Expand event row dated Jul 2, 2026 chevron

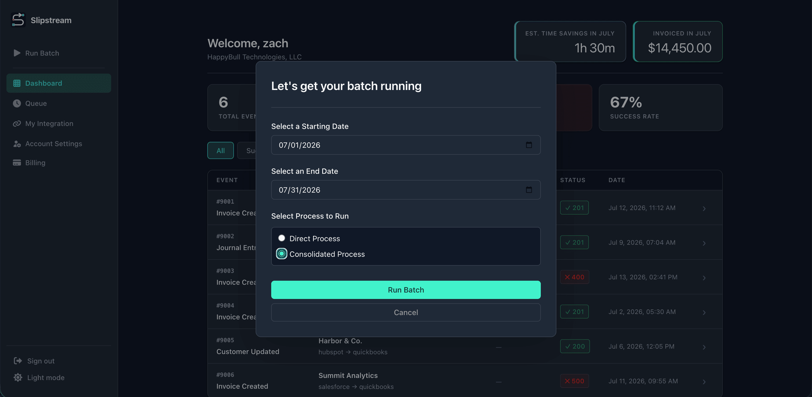click(704, 312)
